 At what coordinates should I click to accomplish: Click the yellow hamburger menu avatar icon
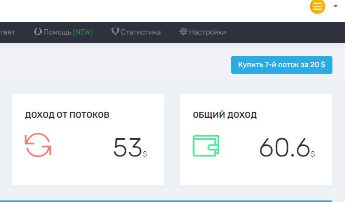pyautogui.click(x=318, y=6)
